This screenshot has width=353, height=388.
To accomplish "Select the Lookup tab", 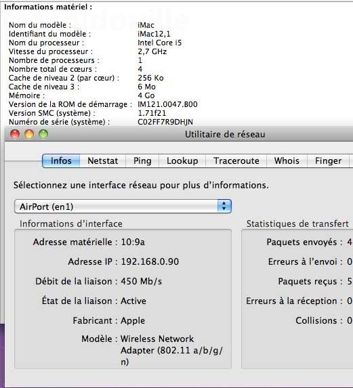I will pyautogui.click(x=182, y=161).
